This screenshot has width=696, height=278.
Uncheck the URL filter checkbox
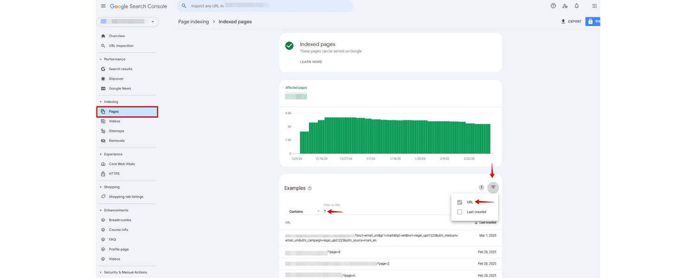[460, 202]
